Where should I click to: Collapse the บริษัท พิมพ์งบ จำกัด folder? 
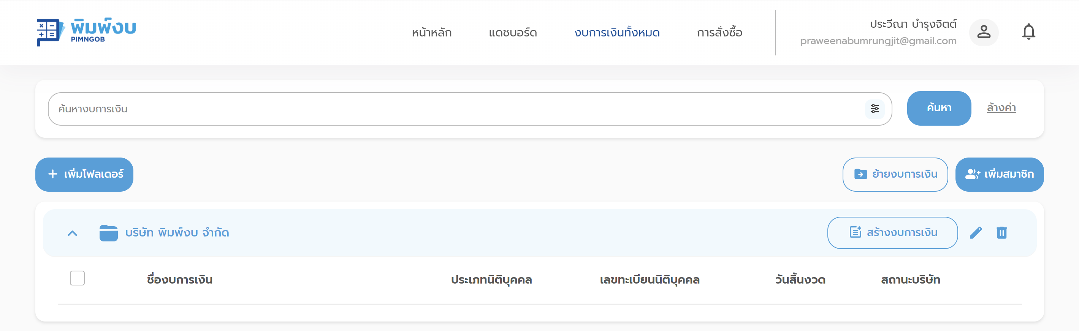click(x=73, y=233)
